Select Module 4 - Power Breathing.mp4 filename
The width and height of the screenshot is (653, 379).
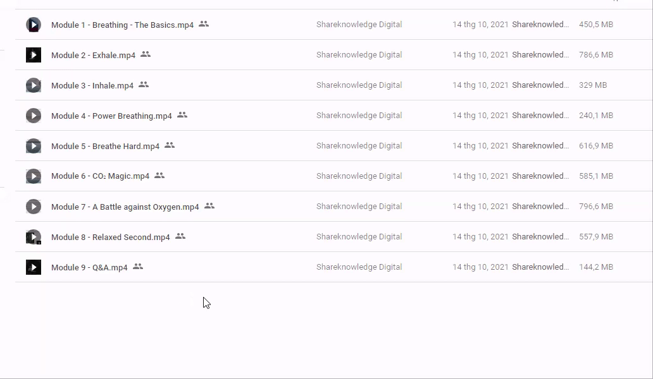[111, 116]
